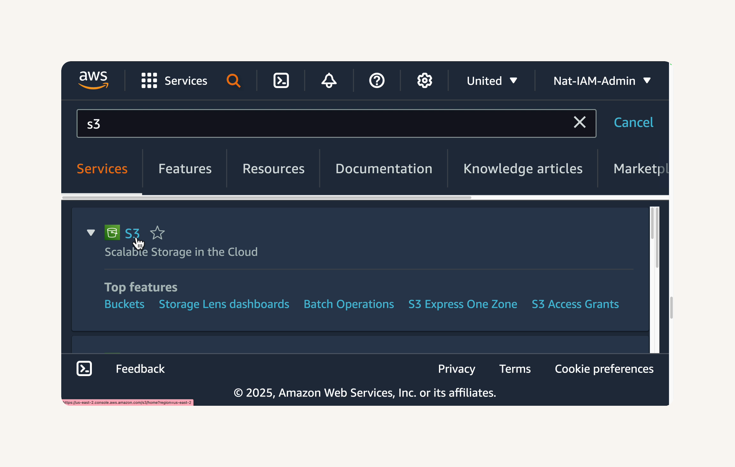Open the help question mark icon

point(377,80)
